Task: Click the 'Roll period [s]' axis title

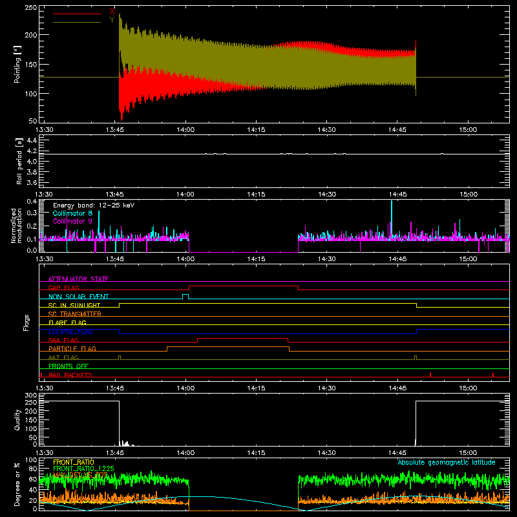Action: [19, 161]
